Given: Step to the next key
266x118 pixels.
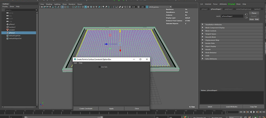Looking at the screenshot, I should (257, 112).
